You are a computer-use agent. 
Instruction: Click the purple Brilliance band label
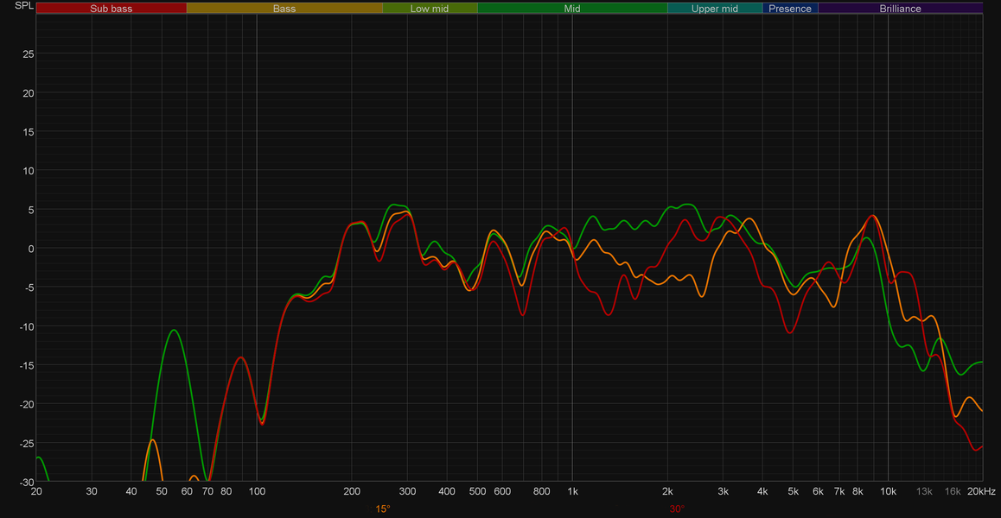(x=900, y=9)
